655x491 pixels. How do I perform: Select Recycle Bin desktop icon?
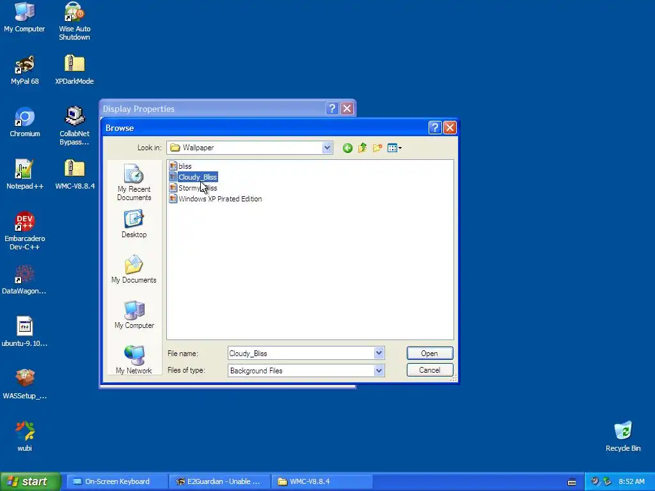pyautogui.click(x=623, y=437)
